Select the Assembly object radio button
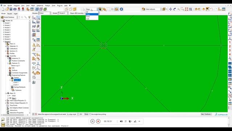 (76, 13)
